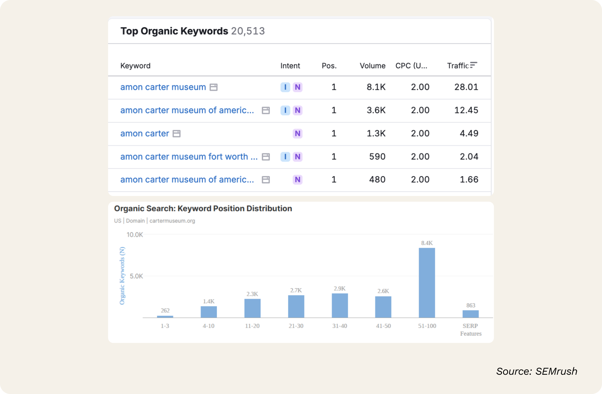Click SERP icon beside 'amon carter' keyword
Image resolution: width=602 pixels, height=394 pixels.
pos(177,134)
